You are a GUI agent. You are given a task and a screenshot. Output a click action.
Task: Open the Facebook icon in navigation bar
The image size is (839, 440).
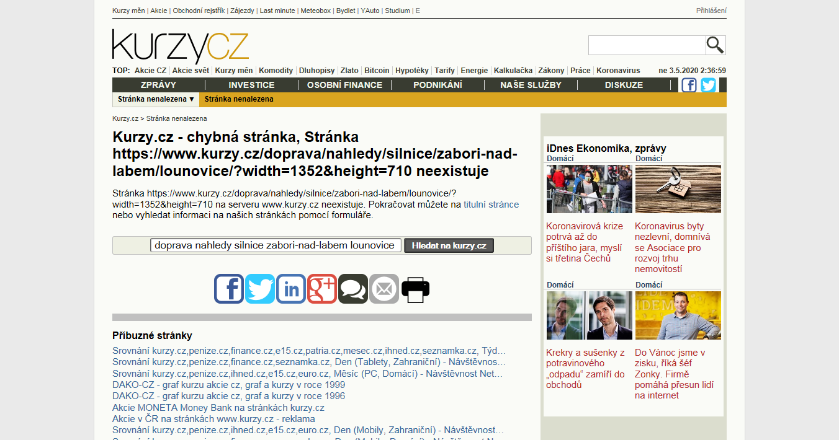point(689,85)
